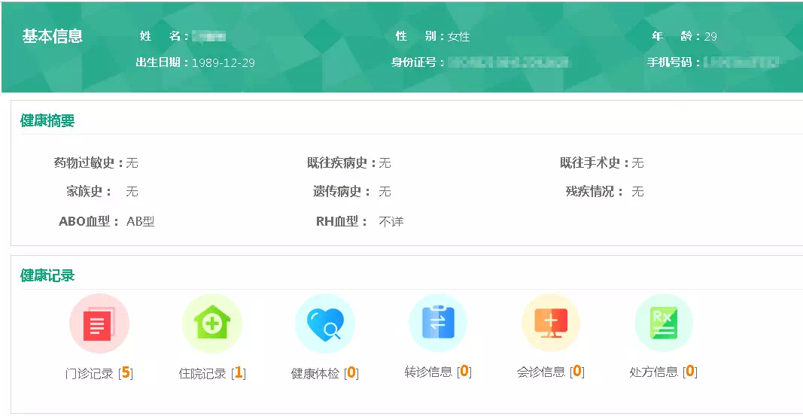Click the AB型 blood type value
The height and width of the screenshot is (416, 803).
140,221
